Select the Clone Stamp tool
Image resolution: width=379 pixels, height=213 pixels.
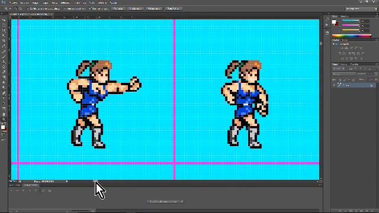click(x=4, y=62)
